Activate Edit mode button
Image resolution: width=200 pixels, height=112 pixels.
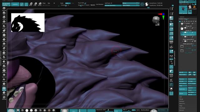22,4
